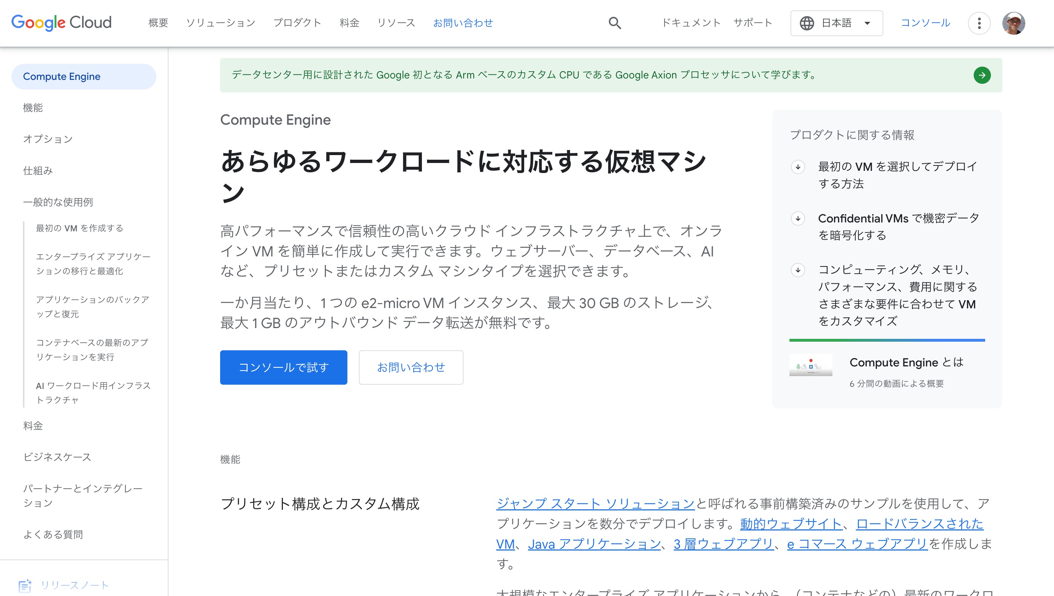Open the コンソール link
This screenshot has width=1054, height=596.
tap(925, 23)
